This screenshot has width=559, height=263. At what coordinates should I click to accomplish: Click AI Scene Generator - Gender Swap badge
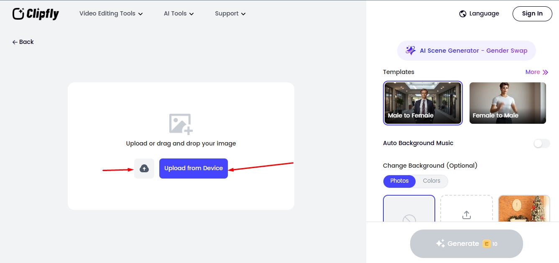click(467, 51)
